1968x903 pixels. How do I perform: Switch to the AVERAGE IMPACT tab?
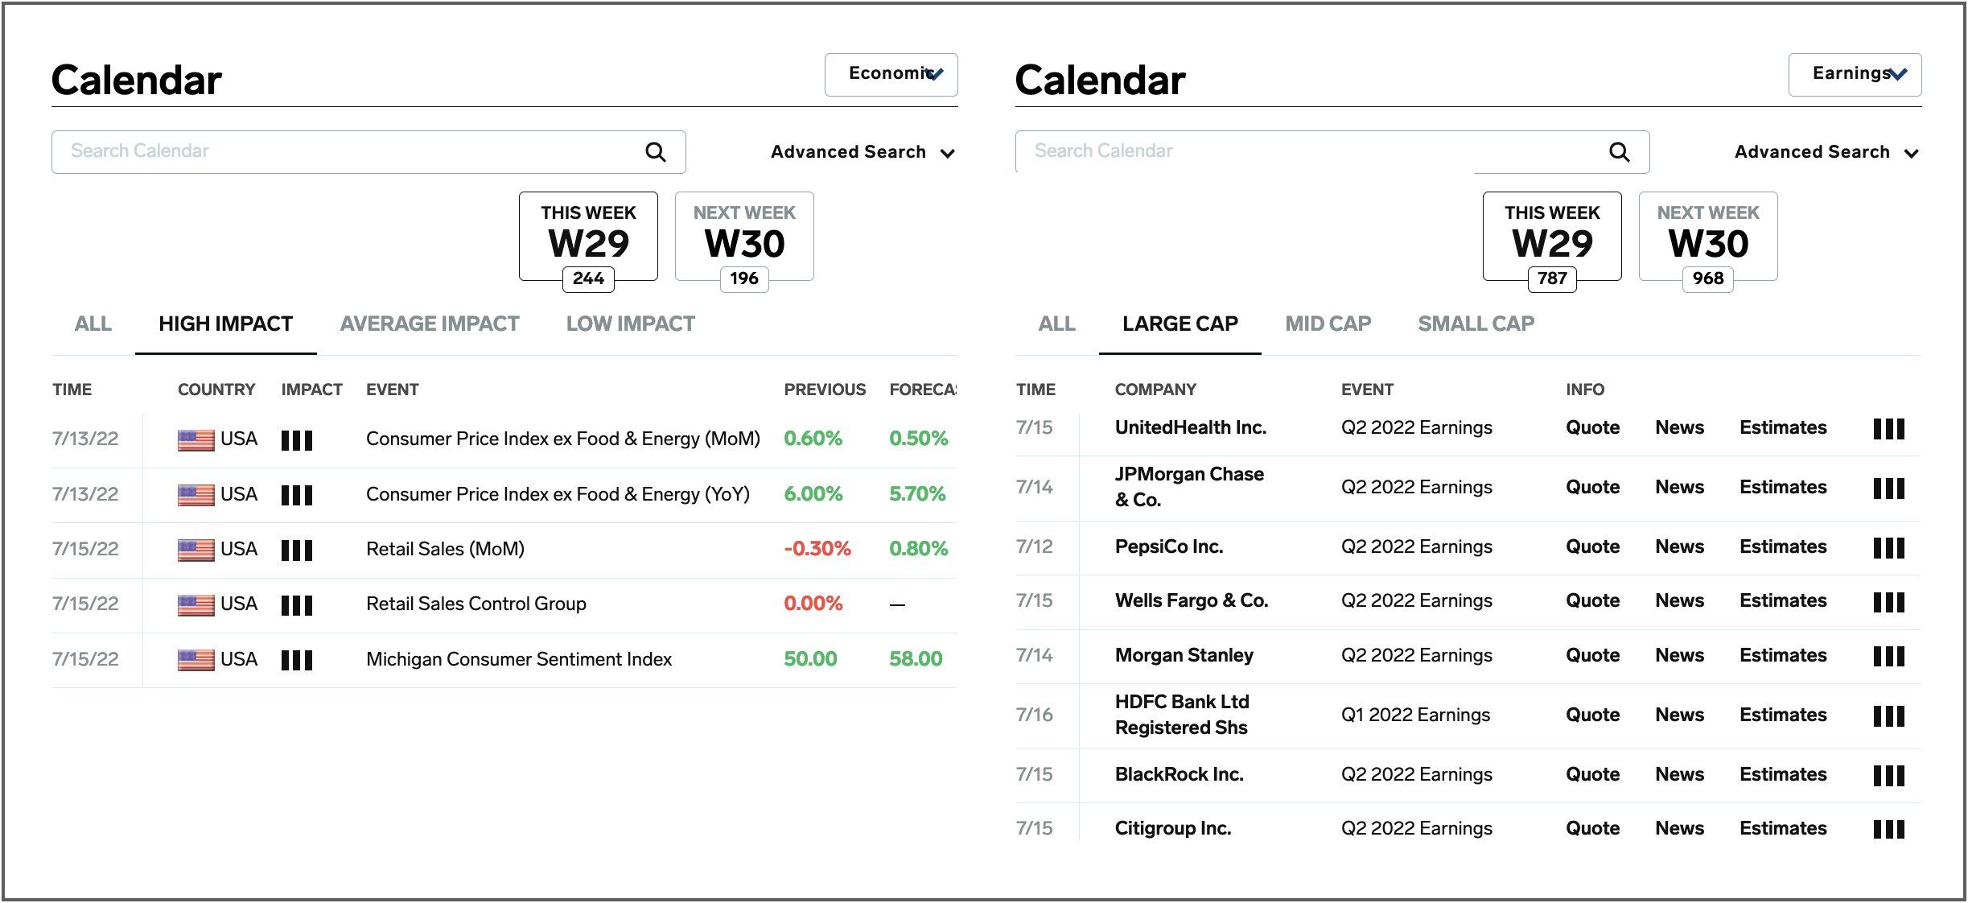pos(430,324)
